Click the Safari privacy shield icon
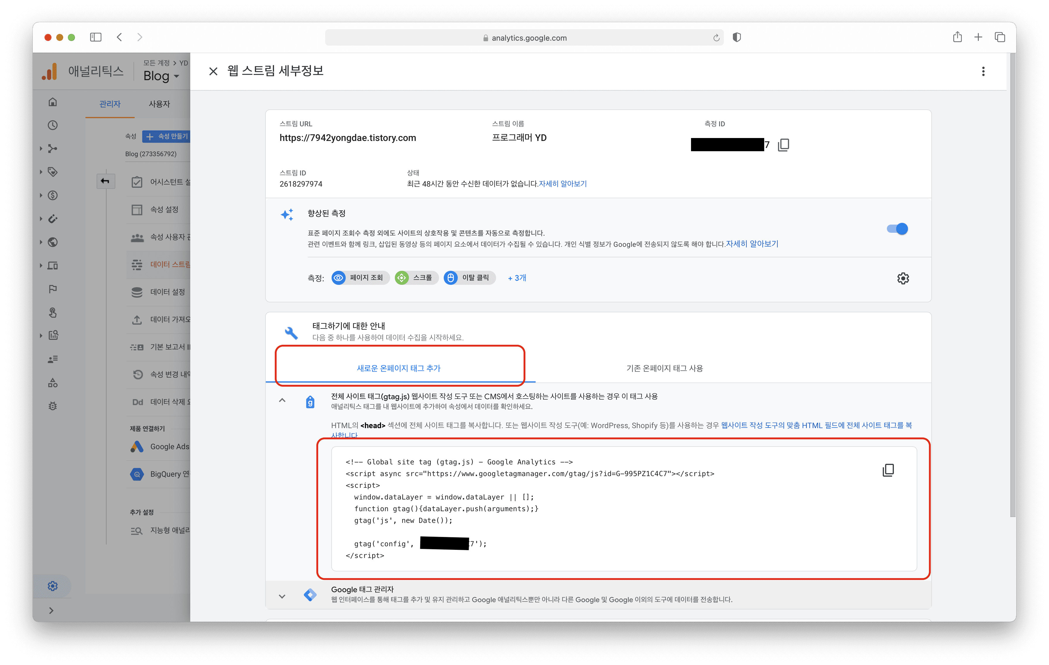The image size is (1049, 665). 737,37
